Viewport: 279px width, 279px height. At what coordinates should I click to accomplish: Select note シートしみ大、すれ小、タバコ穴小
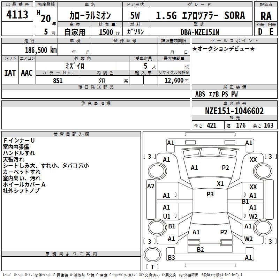pyautogui.click(x=46, y=165)
